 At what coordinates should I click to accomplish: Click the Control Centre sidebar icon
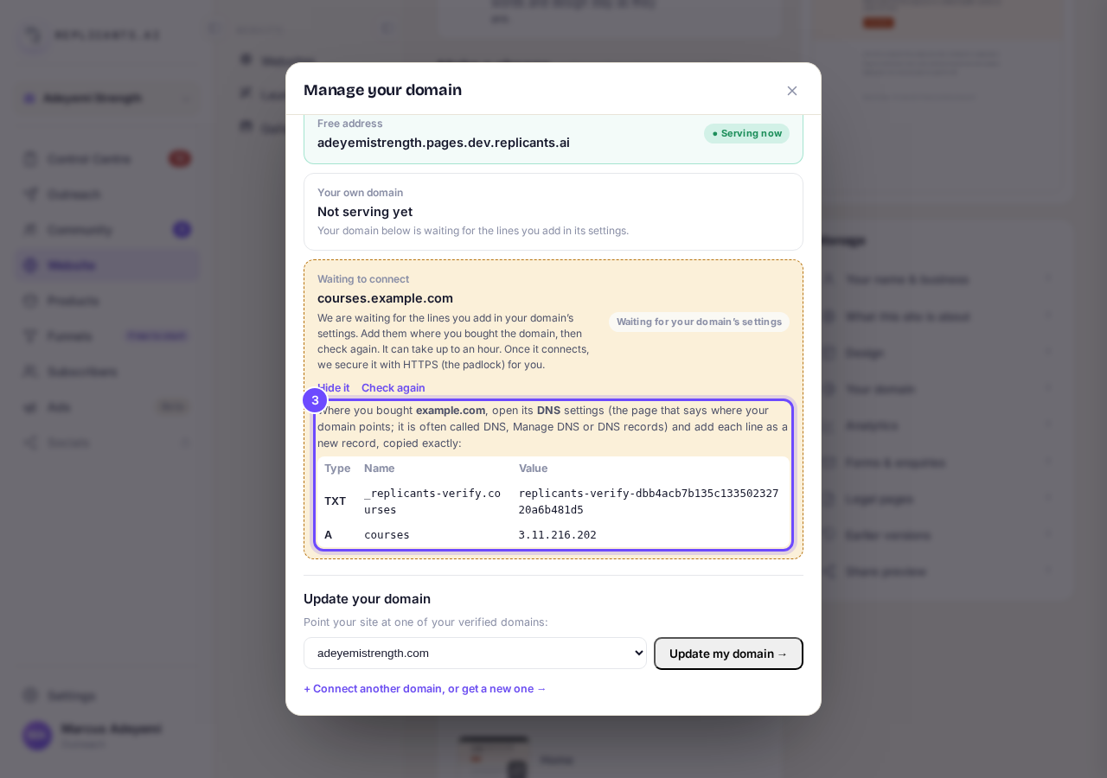coord(30,159)
